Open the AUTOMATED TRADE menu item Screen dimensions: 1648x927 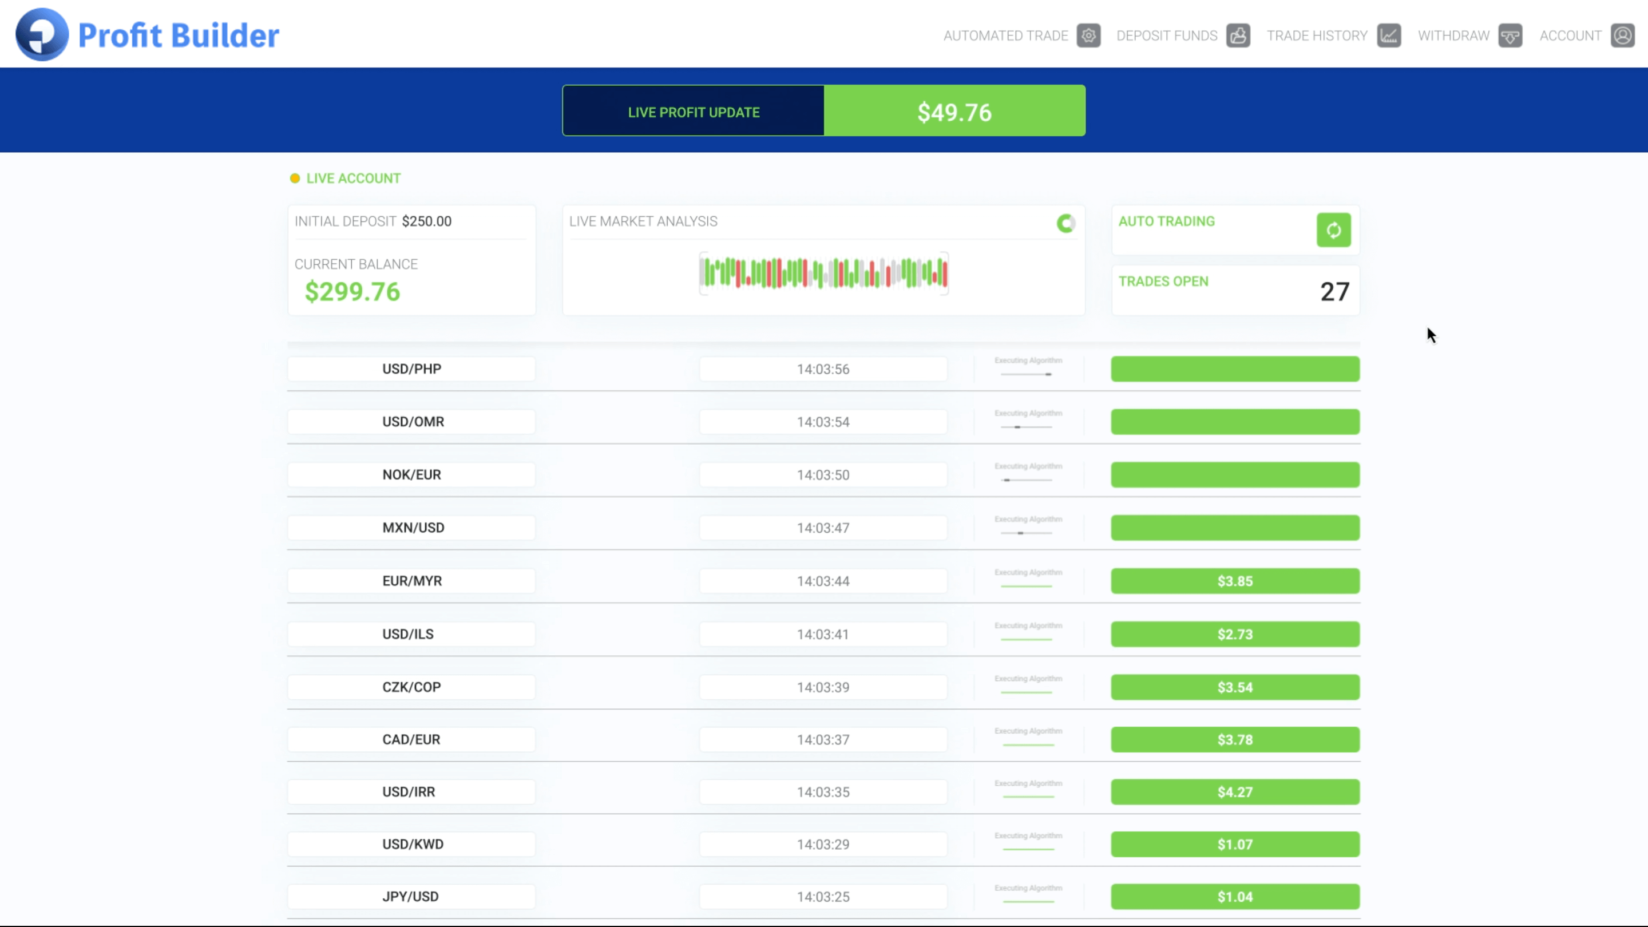pyautogui.click(x=1006, y=36)
